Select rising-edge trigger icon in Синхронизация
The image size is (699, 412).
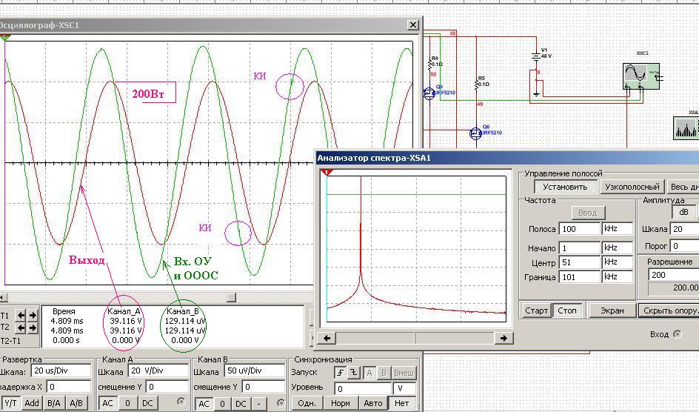coord(340,373)
